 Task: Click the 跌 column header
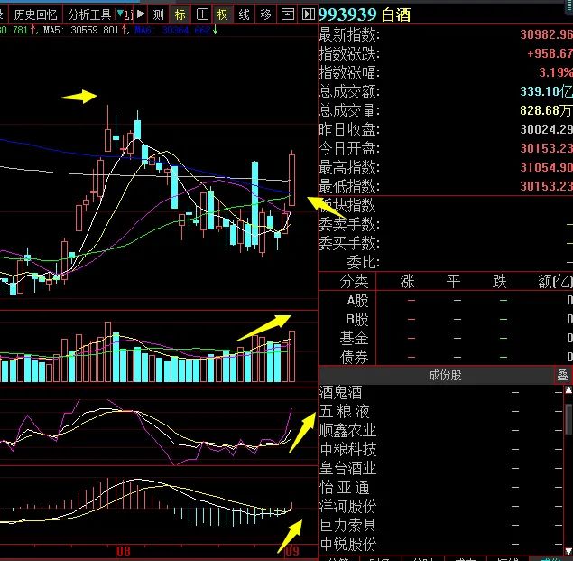499,282
